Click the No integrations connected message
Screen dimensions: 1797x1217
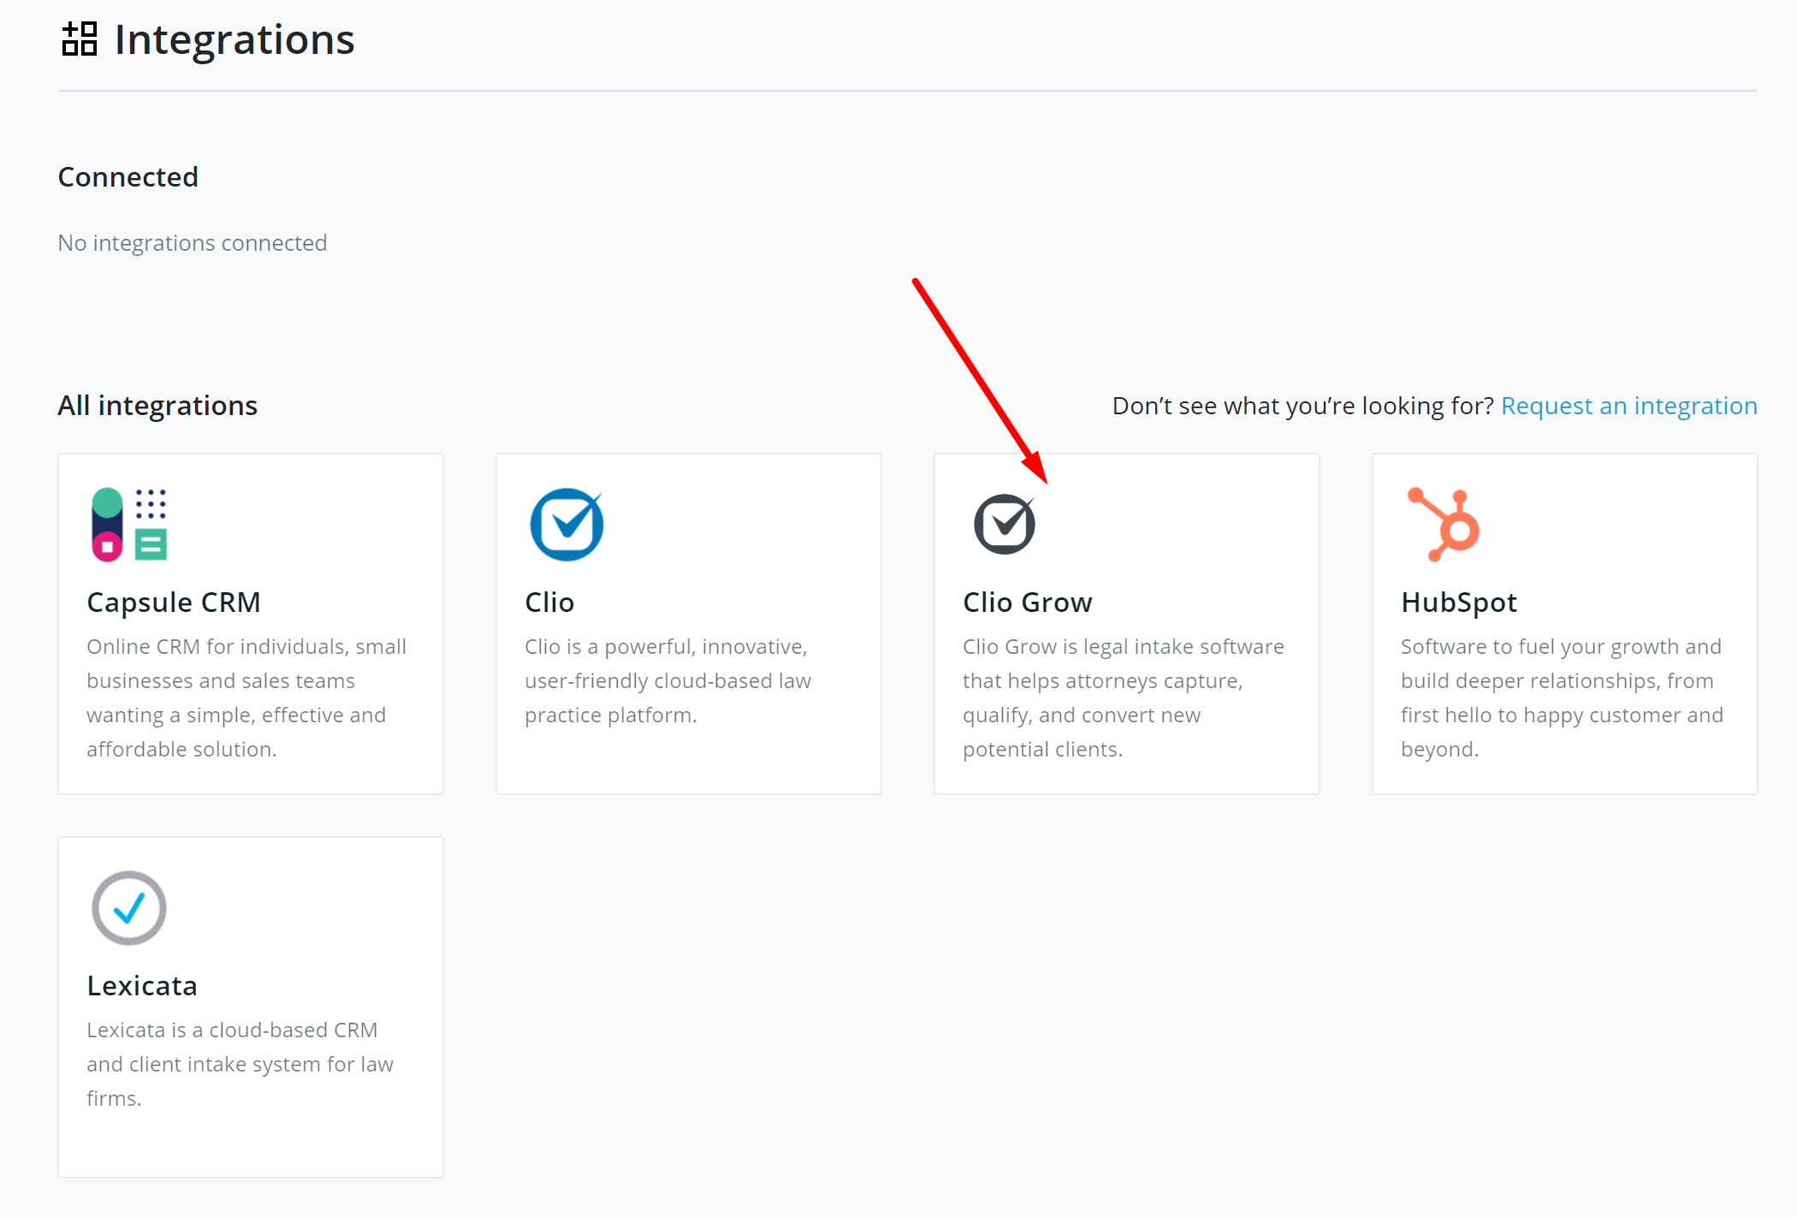[192, 242]
